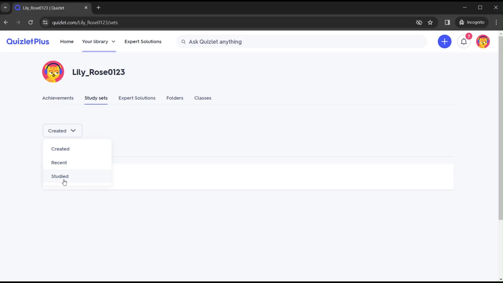Select the Studied sort option

pos(60,176)
